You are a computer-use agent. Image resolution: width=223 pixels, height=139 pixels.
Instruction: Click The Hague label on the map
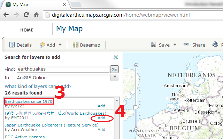[x=173, y=97]
